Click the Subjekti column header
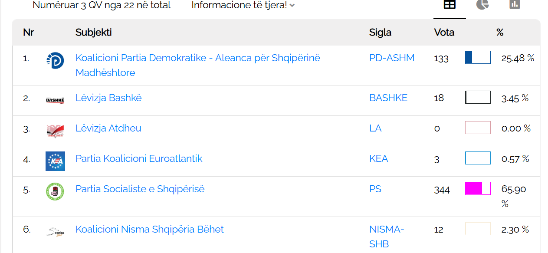 point(93,33)
